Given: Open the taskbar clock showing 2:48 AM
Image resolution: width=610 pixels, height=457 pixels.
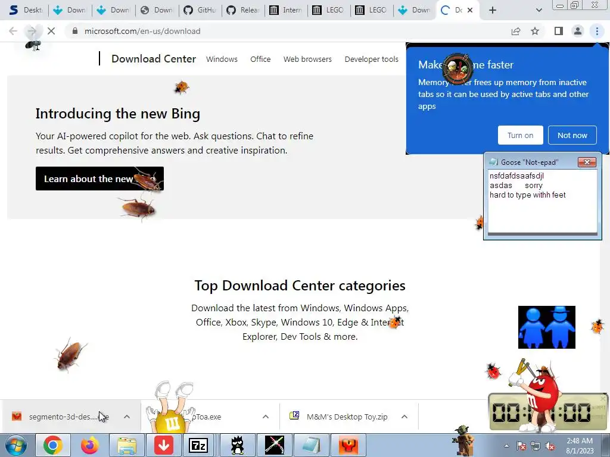Looking at the screenshot, I should 580,446.
